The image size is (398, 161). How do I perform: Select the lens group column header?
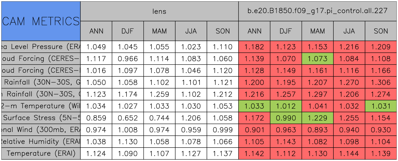click(x=159, y=11)
